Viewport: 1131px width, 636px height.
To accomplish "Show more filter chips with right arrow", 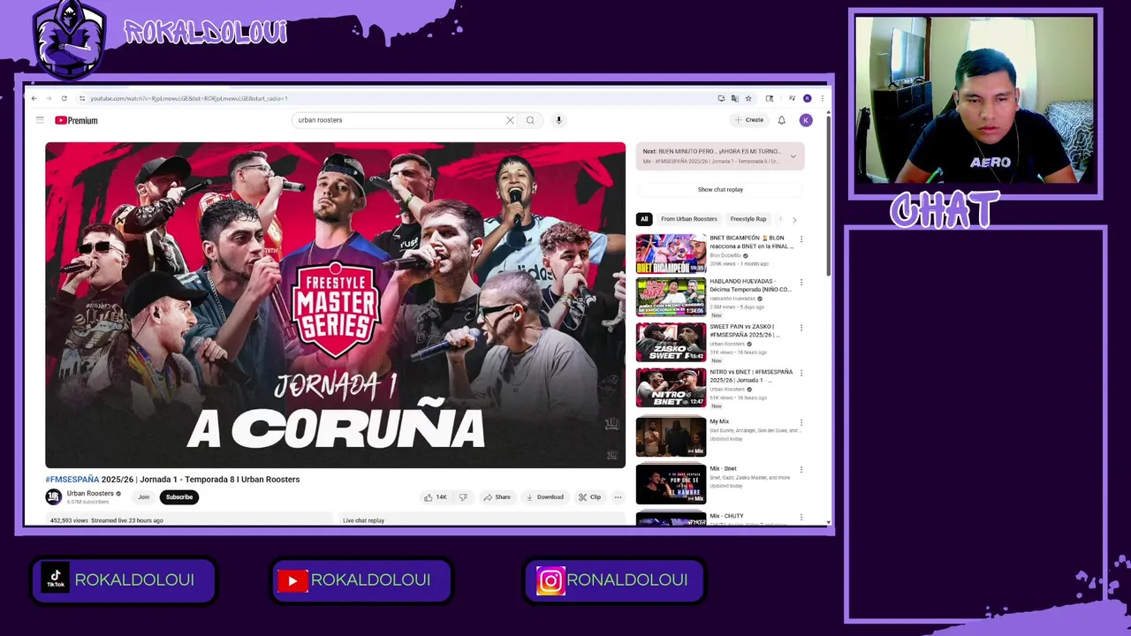I will (793, 219).
